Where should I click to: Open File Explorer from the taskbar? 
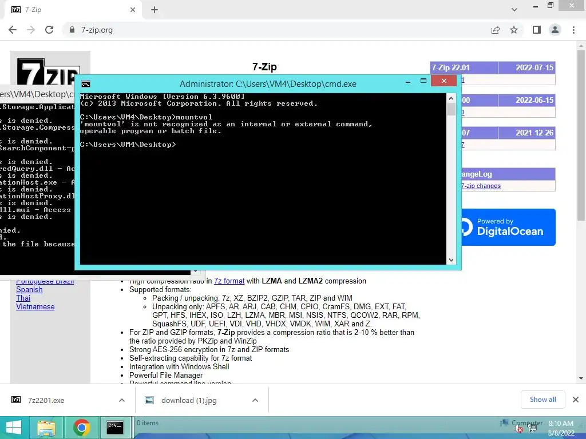46,428
